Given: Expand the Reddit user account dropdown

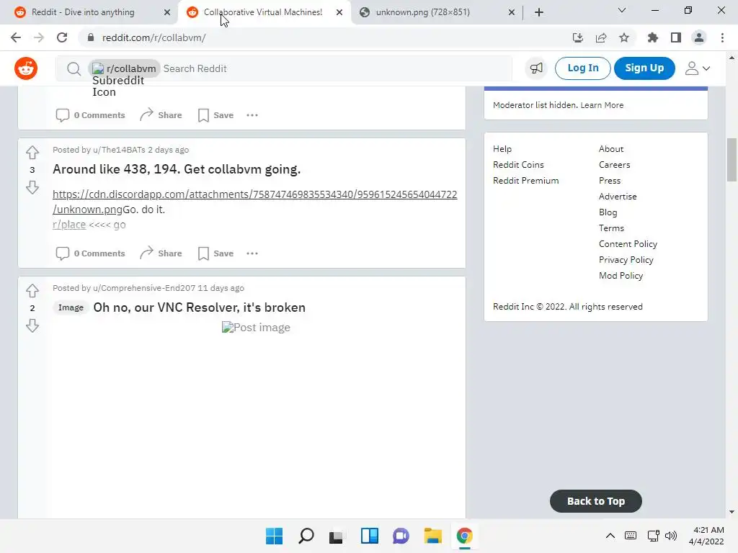Looking at the screenshot, I should click(697, 68).
